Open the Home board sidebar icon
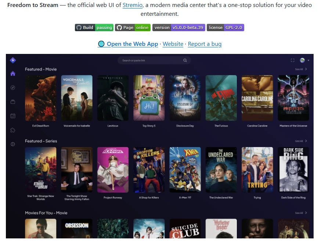Screen dimensions: 318x245 point(13,73)
